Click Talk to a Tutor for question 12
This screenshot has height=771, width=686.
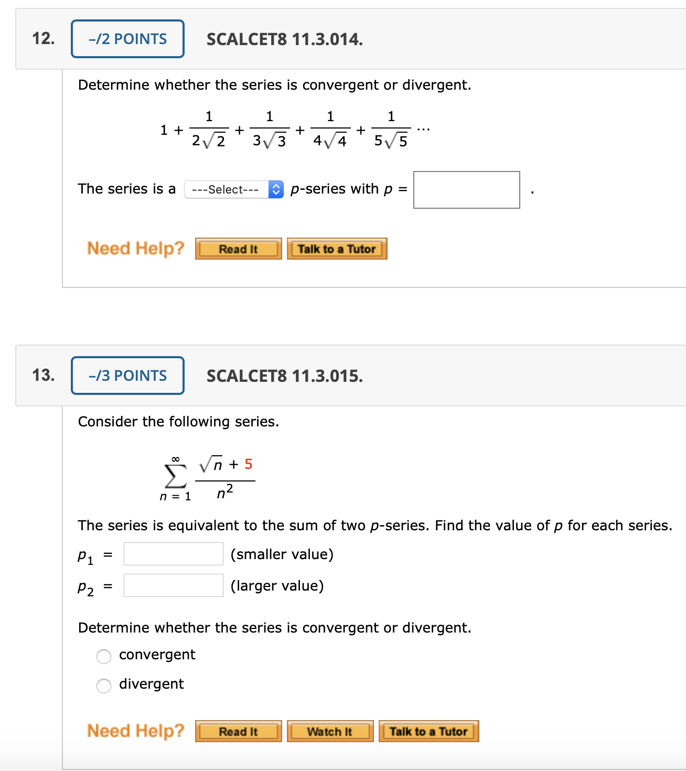337,249
